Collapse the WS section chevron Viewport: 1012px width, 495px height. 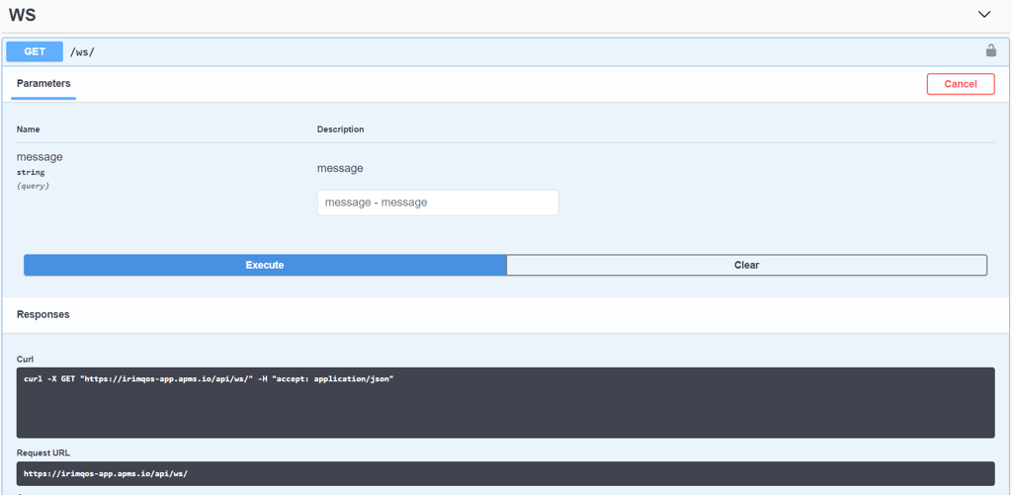[983, 15]
